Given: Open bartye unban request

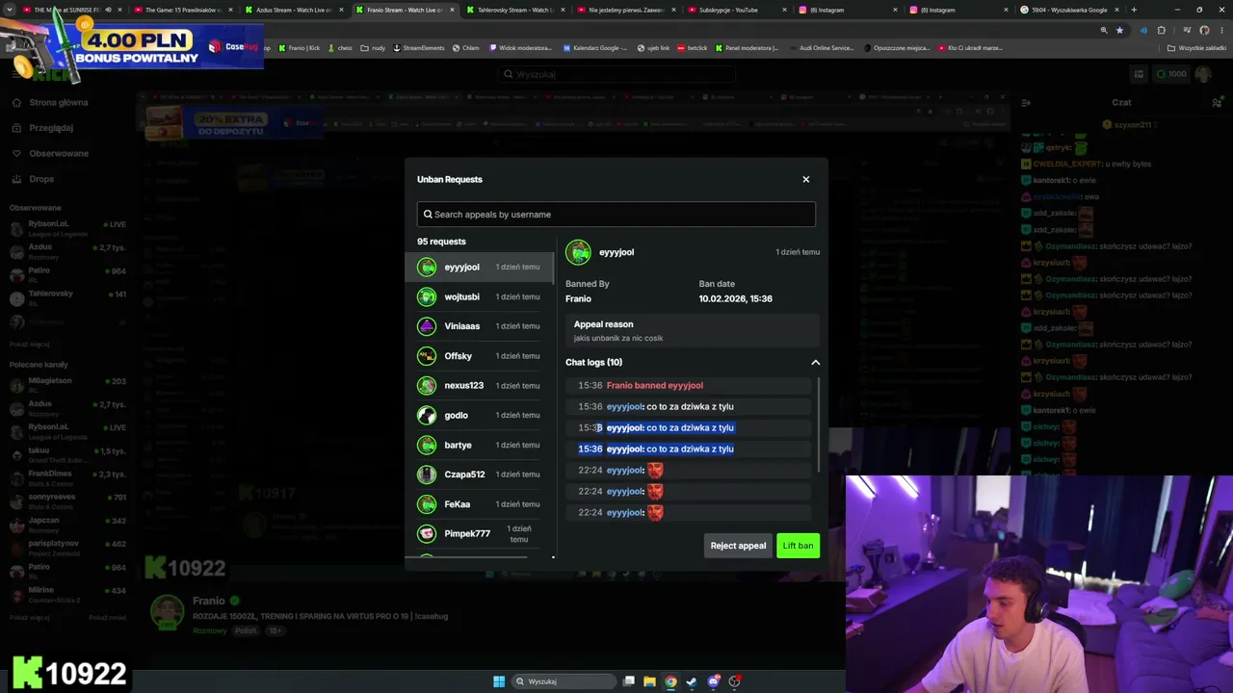Looking at the screenshot, I should (x=479, y=445).
